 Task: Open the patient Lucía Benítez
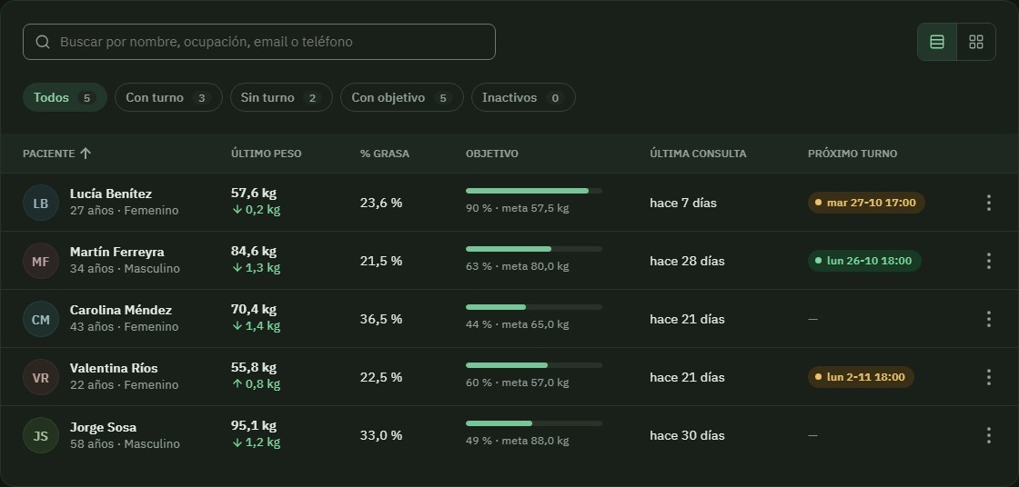click(x=111, y=194)
